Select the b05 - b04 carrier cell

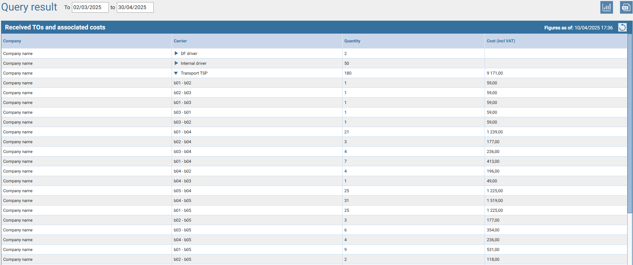tap(257, 191)
